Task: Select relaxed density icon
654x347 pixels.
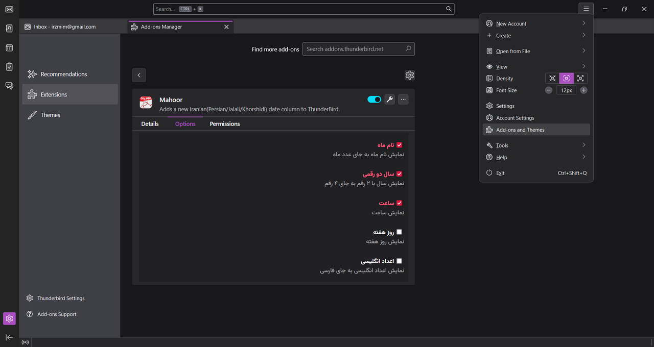Action: tap(580, 78)
